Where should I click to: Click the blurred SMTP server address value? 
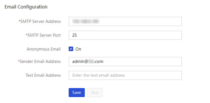pos(85,21)
